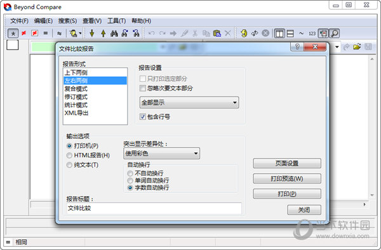Image resolution: width=381 pixels, height=250 pixels.
Task: Click the undo arrow toolbar icon
Action: point(151,33)
